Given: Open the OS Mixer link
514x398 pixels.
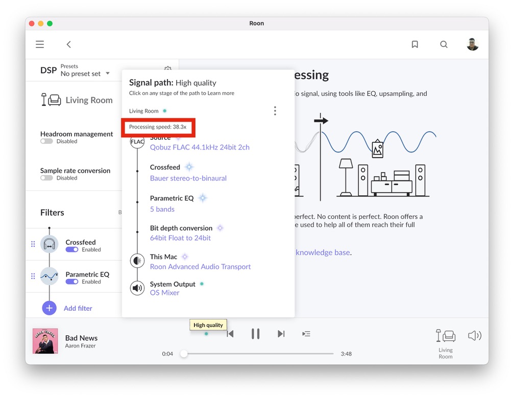Looking at the screenshot, I should 164,292.
